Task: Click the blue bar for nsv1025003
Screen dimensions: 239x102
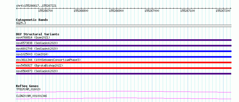Action: tap(124, 57)
